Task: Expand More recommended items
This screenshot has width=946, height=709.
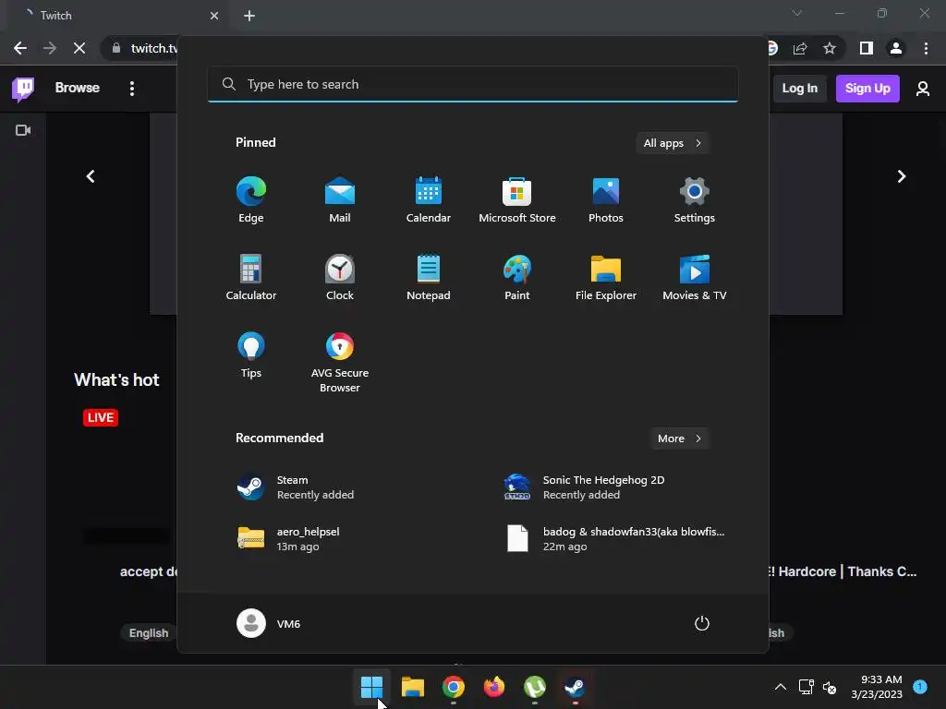Action: pos(679,439)
